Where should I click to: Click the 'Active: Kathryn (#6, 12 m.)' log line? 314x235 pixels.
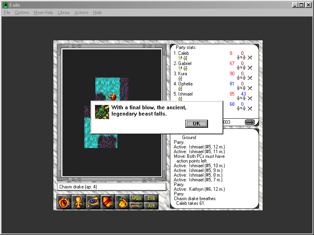coord(199,189)
